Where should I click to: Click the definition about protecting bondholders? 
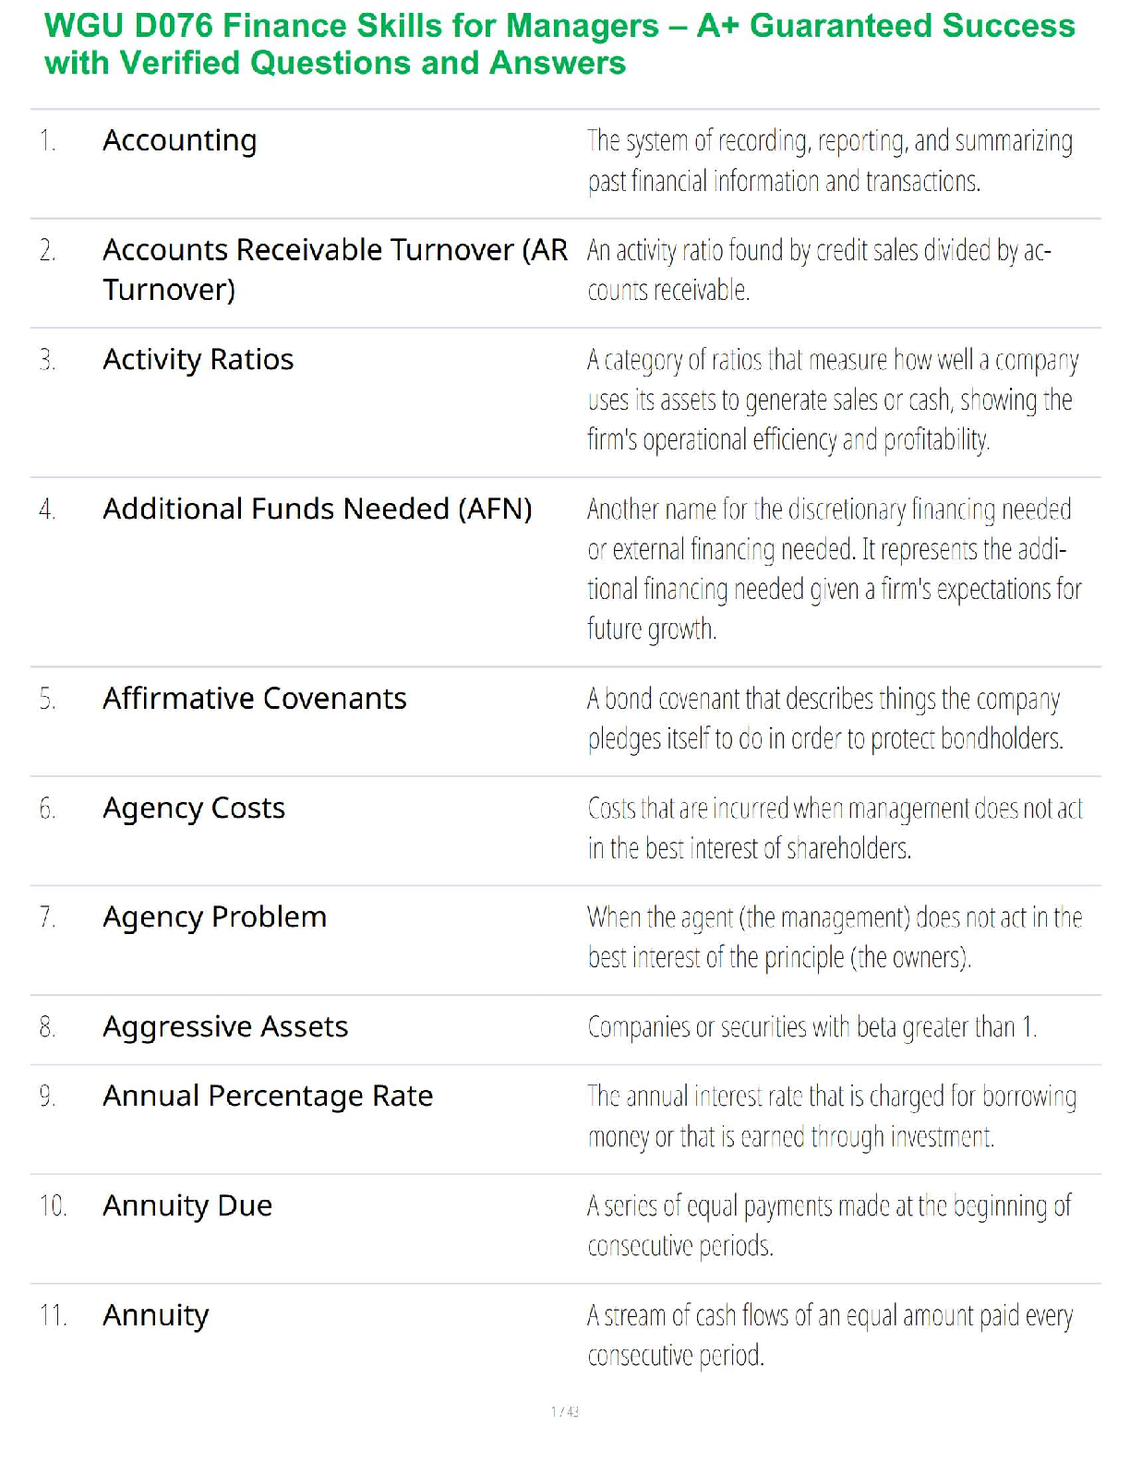[x=825, y=719]
